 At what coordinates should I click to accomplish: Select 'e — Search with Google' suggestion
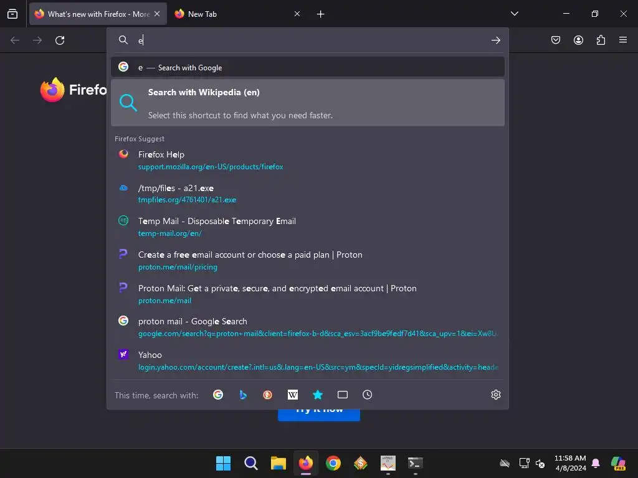click(308, 67)
